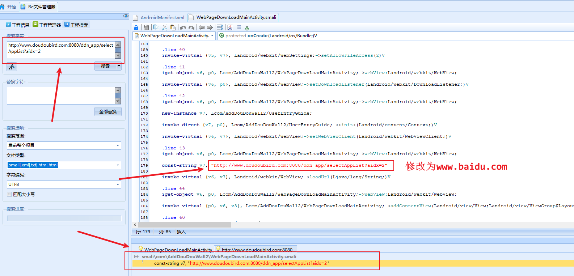The width and height of the screenshot is (574, 276).
Task: Click the 替换字符 replace text input
Action: tap(61, 95)
